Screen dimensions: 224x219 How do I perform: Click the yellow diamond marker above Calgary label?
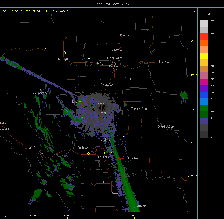(x=105, y=153)
